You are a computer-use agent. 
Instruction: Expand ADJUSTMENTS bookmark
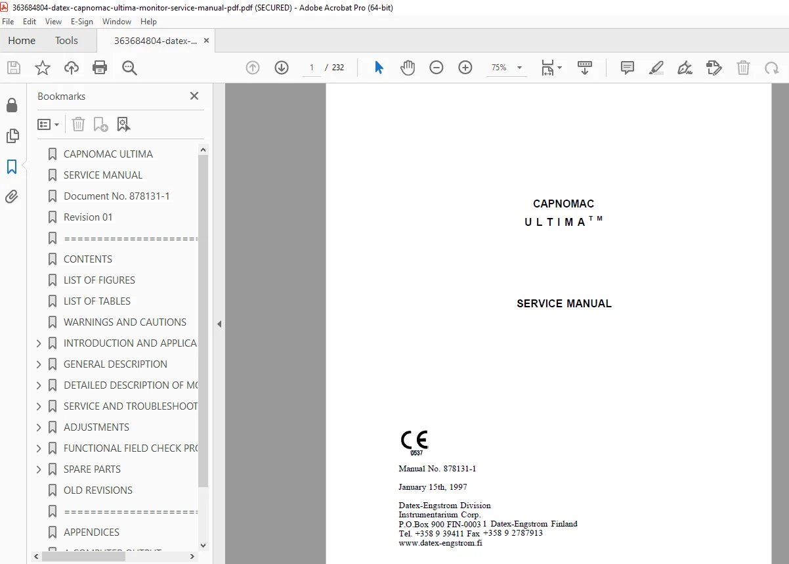pyautogui.click(x=39, y=427)
